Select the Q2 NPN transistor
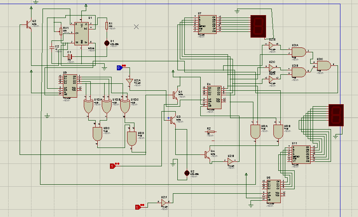 (x=29, y=25)
